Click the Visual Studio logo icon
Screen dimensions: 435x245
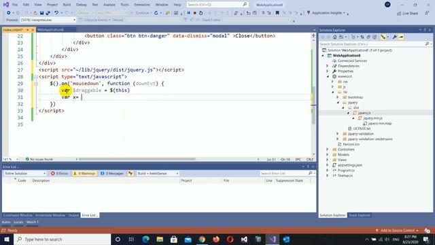click(6, 5)
